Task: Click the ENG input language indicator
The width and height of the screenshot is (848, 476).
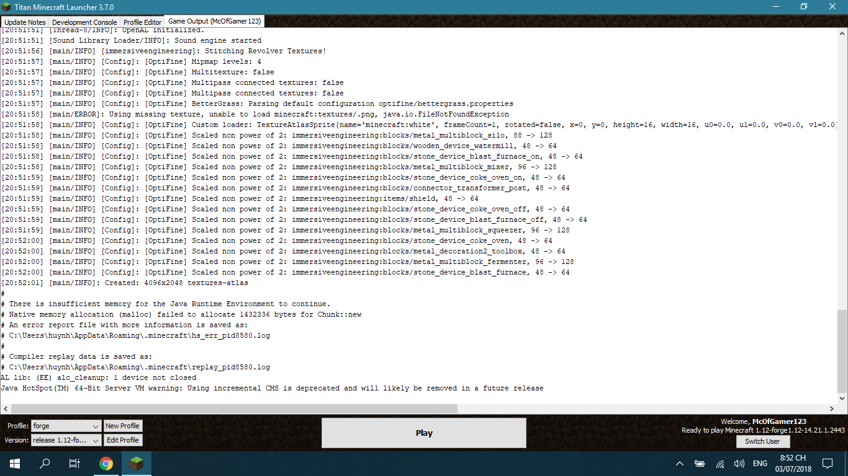Action: [760, 464]
